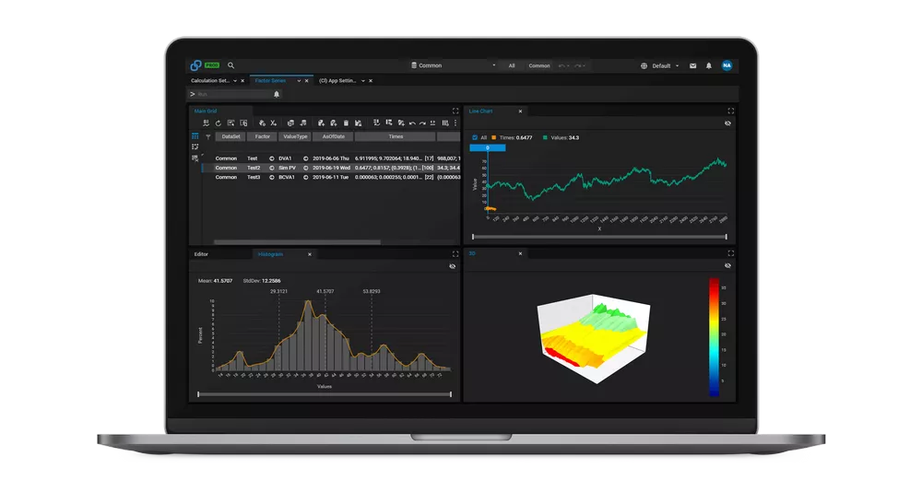This screenshot has height=503, width=922.
Task: Toggle Histogram toolbar visibility eye icon
Action: [x=452, y=266]
